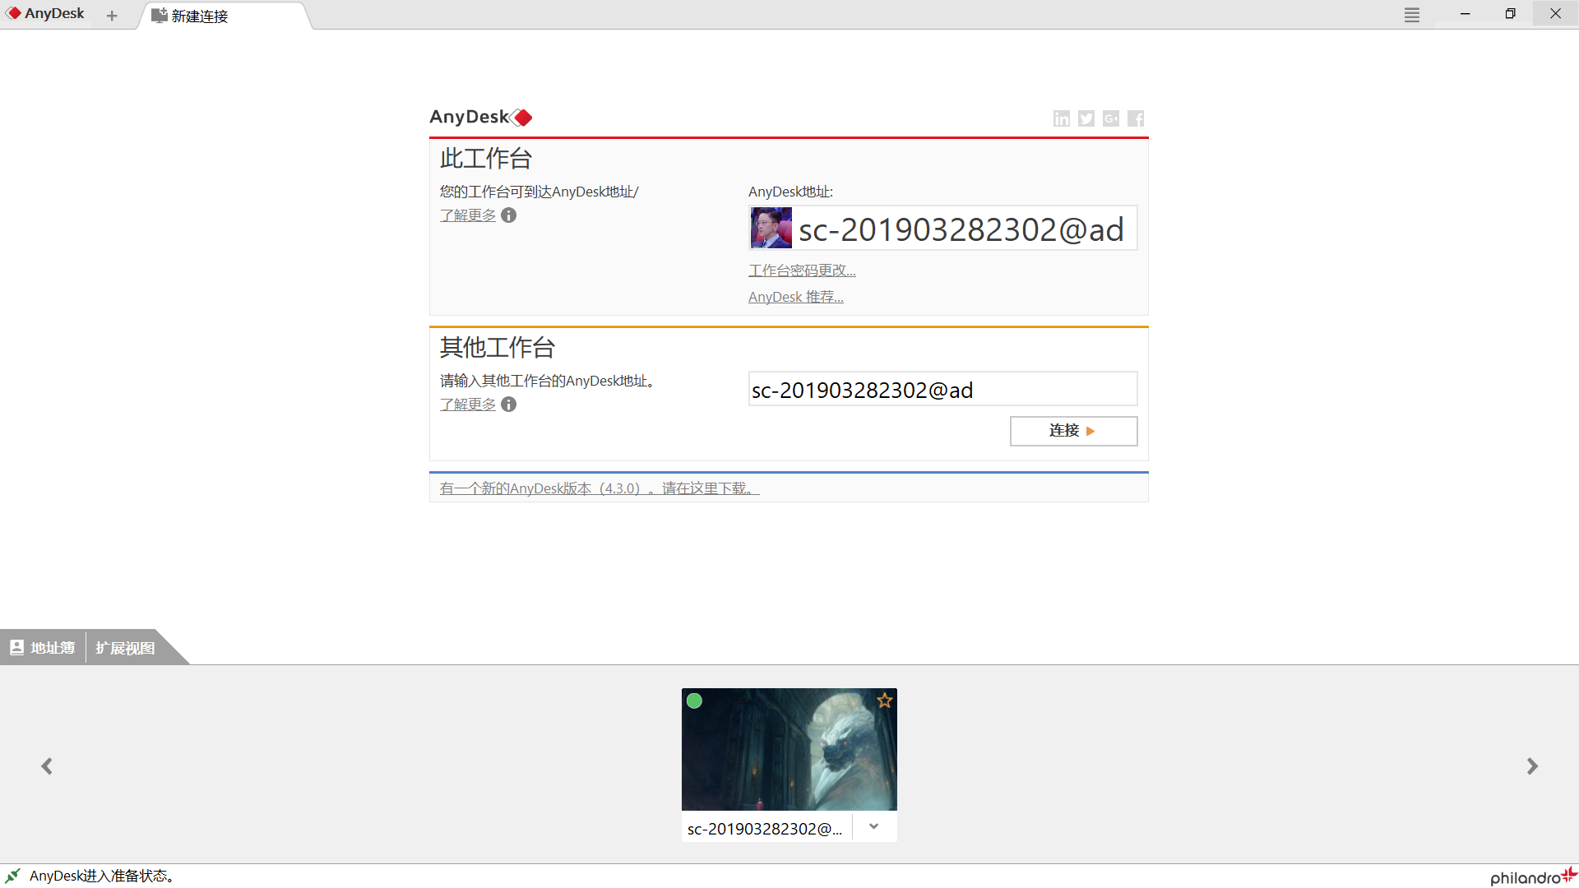The width and height of the screenshot is (1579, 888).
Task: Expand the session thumbnail dropdown menu
Action: [x=874, y=827]
